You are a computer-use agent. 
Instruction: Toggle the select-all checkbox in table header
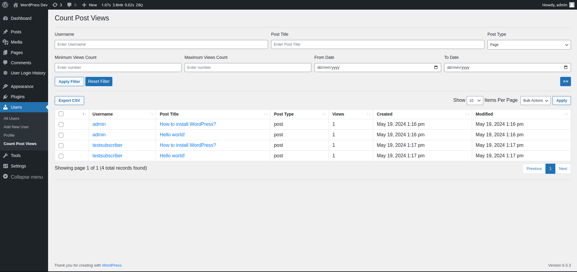point(61,114)
